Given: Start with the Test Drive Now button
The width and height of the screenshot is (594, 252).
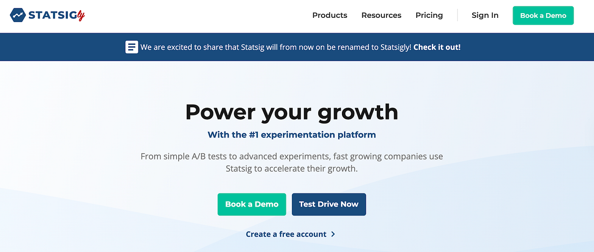Looking at the screenshot, I should (x=329, y=204).
